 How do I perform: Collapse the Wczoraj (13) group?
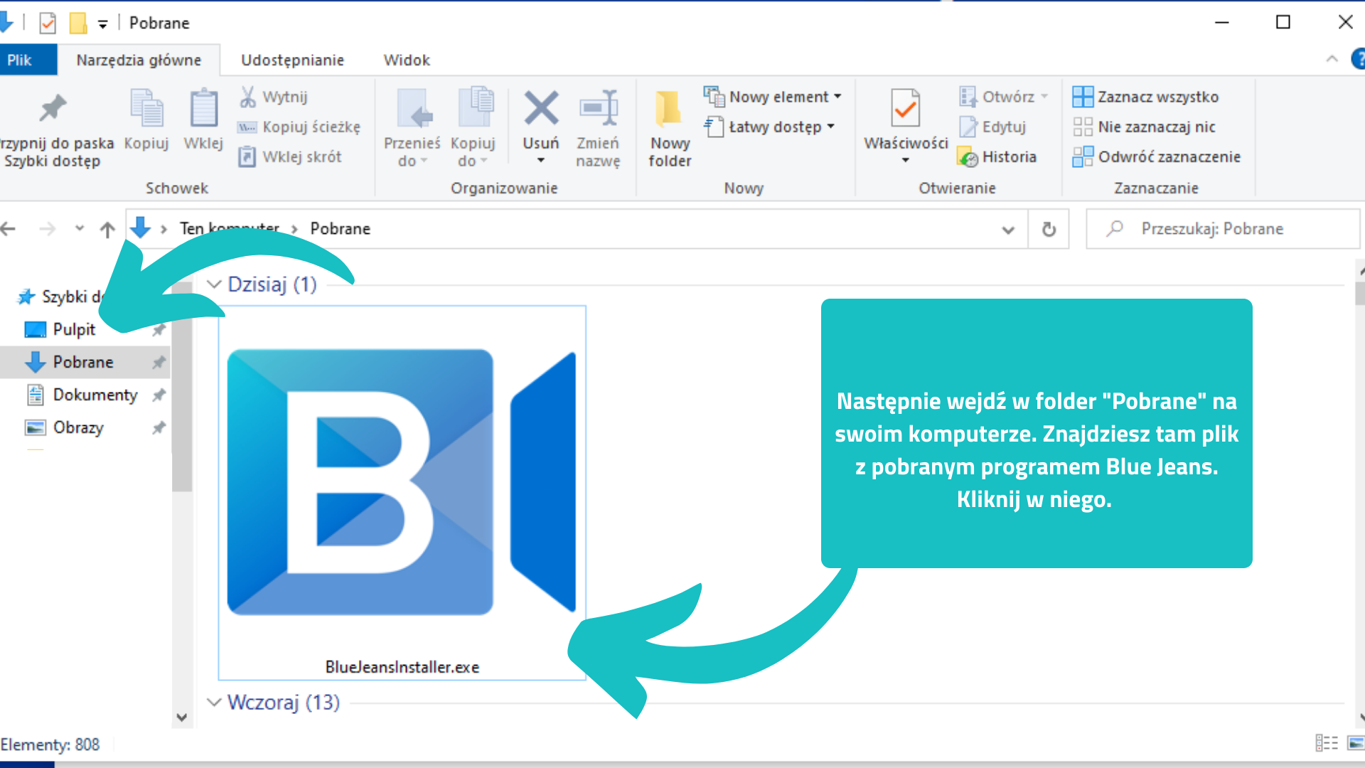[x=214, y=703]
